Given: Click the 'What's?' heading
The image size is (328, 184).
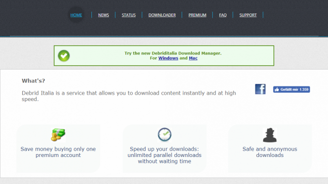Looking at the screenshot, I should [33, 81].
